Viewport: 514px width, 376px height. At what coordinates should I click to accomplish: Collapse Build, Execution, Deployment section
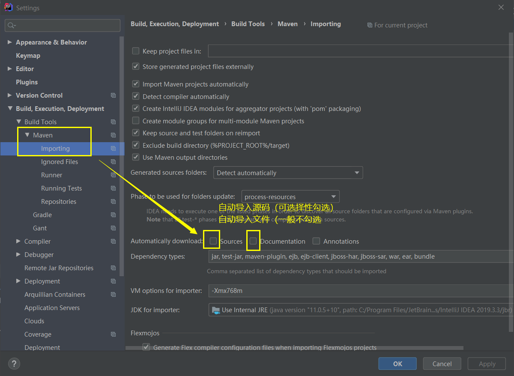(10, 109)
